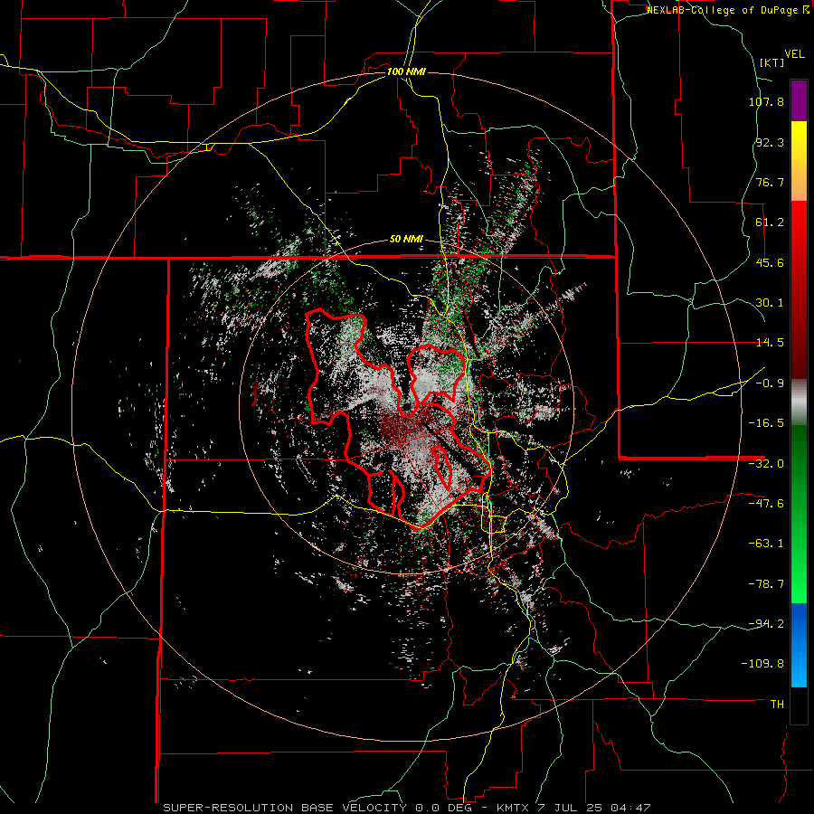Click the 50 NMI range ring label

406,240
